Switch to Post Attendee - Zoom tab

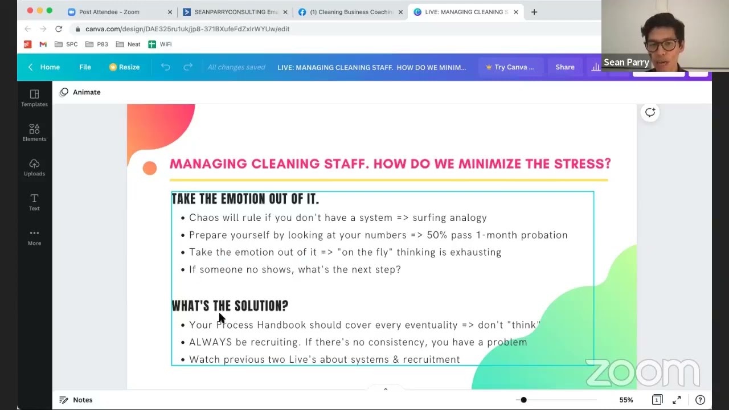click(x=121, y=11)
